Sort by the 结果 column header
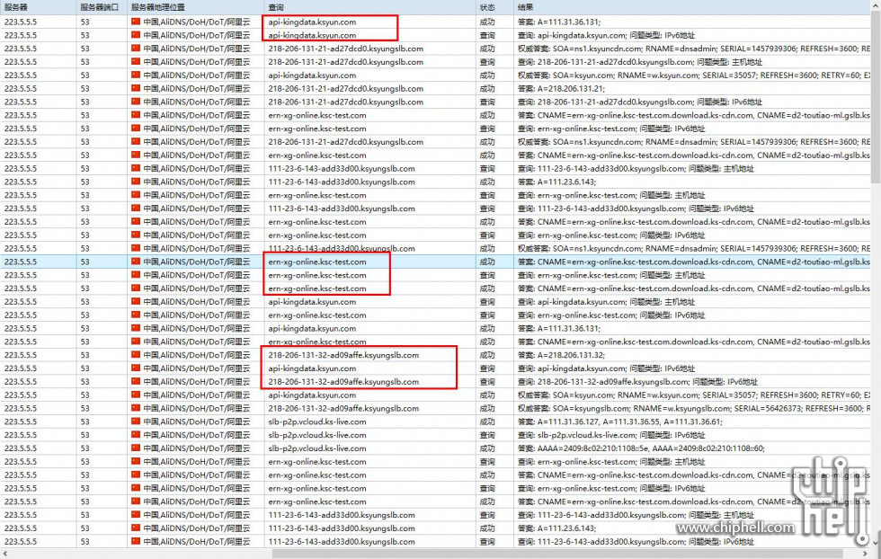Viewport: 881px width, 559px height. (x=692, y=7)
